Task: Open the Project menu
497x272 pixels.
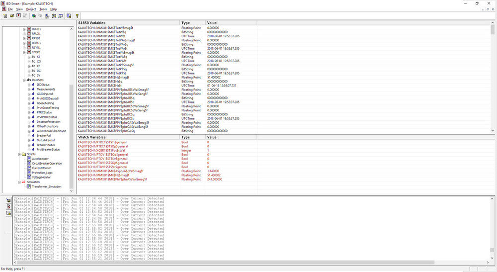Action: (31, 9)
